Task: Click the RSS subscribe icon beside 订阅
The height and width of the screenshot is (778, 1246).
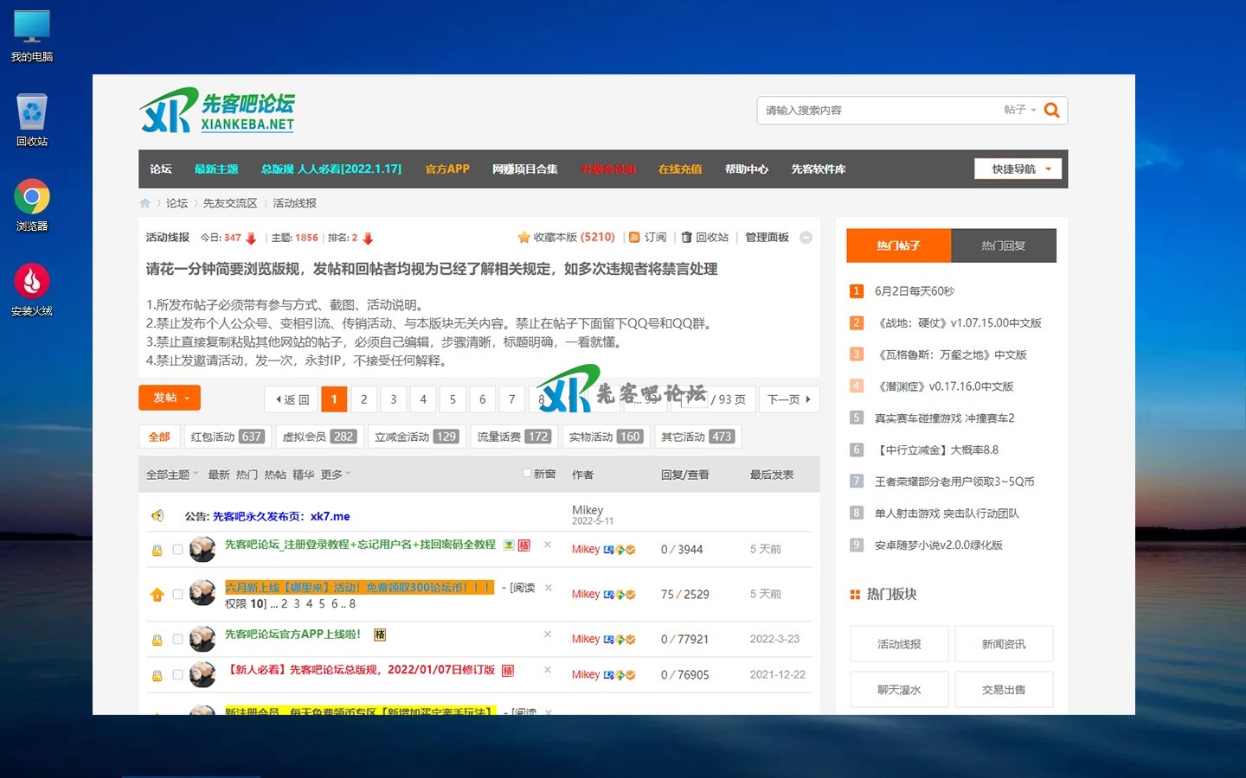Action: tap(634, 238)
